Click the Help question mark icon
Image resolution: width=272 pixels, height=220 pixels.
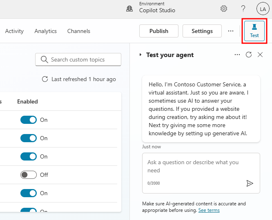point(243,9)
